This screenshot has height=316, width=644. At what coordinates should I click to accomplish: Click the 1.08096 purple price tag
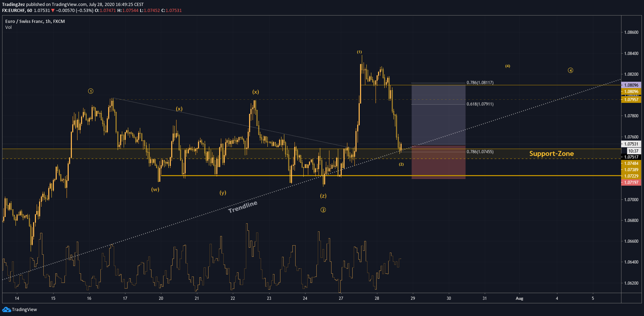pos(631,85)
